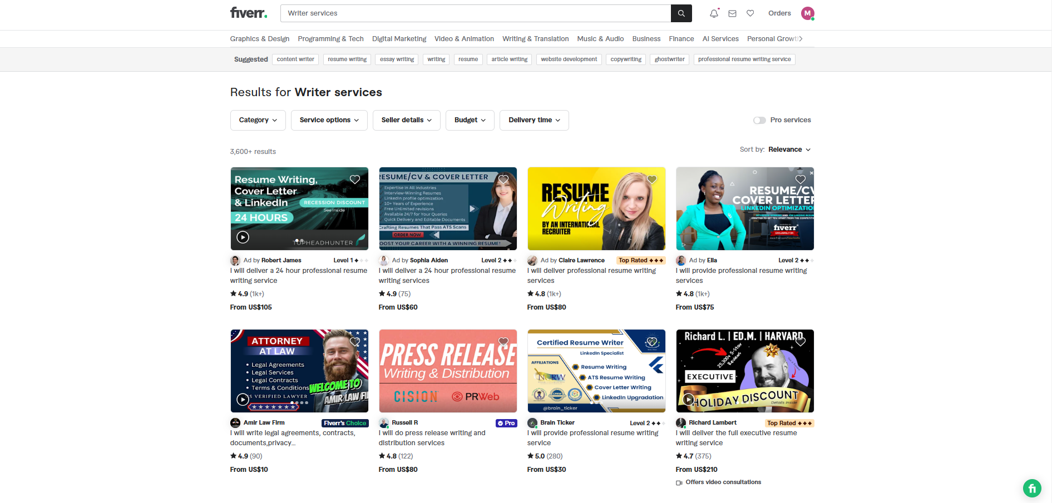1052x503 pixels.
Task: Open the Press Release Writing thumbnail
Action: pyautogui.click(x=448, y=371)
